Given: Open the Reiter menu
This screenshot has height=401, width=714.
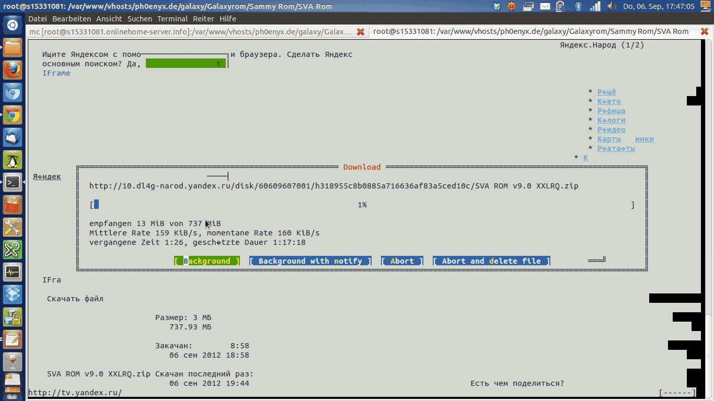Looking at the screenshot, I should click(203, 18).
